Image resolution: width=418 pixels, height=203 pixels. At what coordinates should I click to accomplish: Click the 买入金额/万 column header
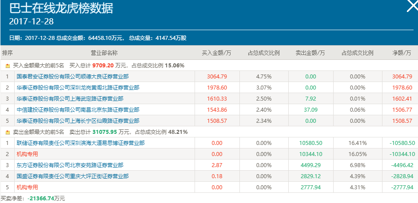tap(216, 53)
